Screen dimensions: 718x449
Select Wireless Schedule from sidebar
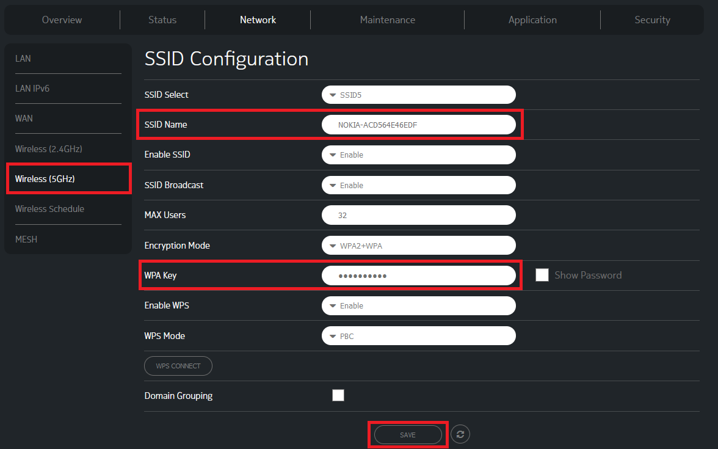49,208
